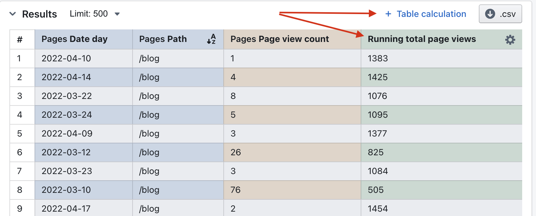Click the /blog path cell in row 3

[149, 96]
